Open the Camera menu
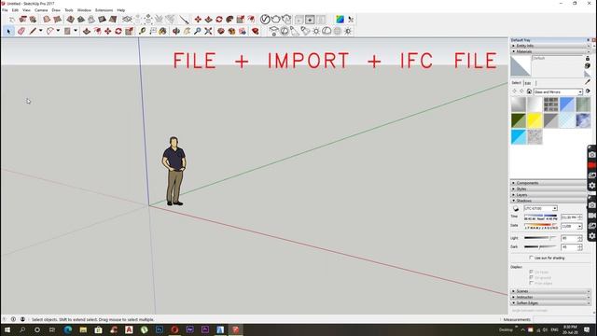597x336 pixels. pos(41,10)
